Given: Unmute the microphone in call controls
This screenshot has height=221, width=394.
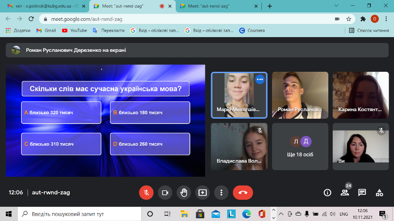Looking at the screenshot, I should click(146, 193).
